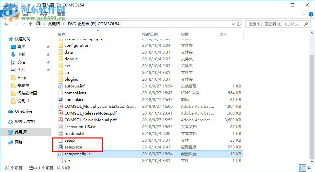Switch to details view layout icon
The image size is (315, 172).
[303, 168]
